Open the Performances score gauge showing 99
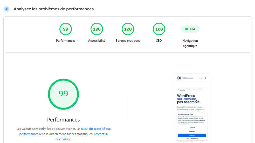Viewport: 255px width, 143px height. [66, 29]
